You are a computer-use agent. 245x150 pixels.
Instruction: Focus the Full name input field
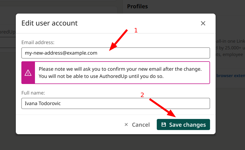[116, 103]
